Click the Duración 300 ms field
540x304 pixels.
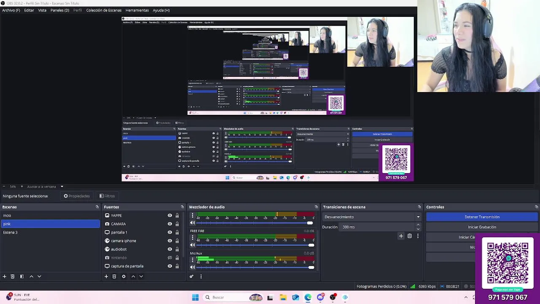pyautogui.click(x=378, y=227)
